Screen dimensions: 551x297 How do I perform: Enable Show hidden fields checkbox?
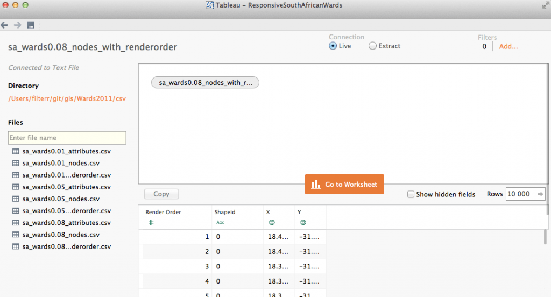coord(411,194)
